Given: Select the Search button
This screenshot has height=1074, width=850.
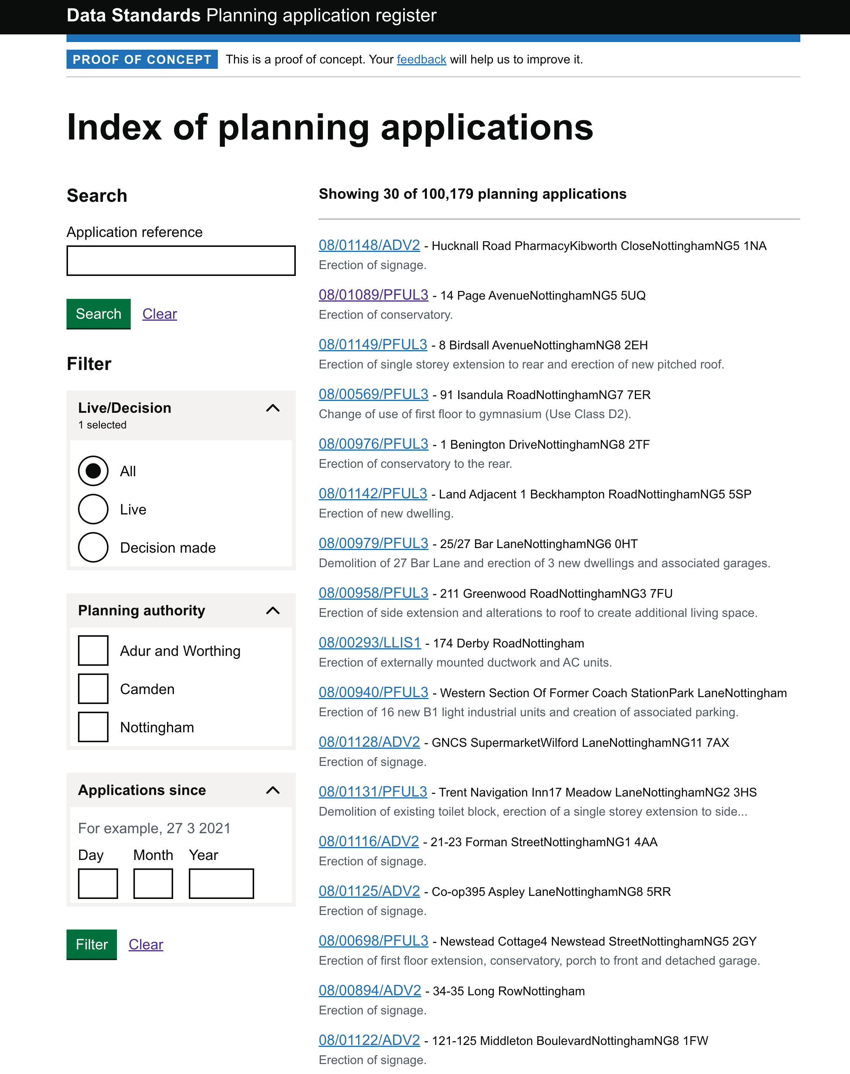Looking at the screenshot, I should click(x=99, y=314).
